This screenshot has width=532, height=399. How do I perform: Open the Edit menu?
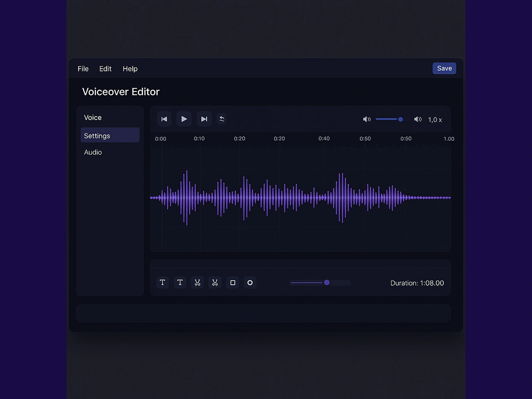pyautogui.click(x=105, y=69)
